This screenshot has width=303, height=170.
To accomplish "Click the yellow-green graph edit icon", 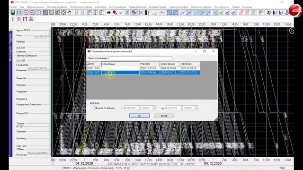I will pos(51,13).
